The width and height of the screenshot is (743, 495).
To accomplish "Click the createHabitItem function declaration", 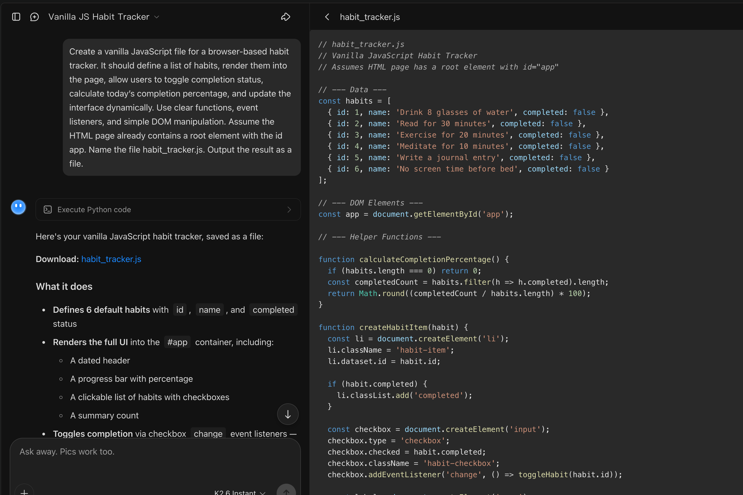I will click(x=393, y=327).
